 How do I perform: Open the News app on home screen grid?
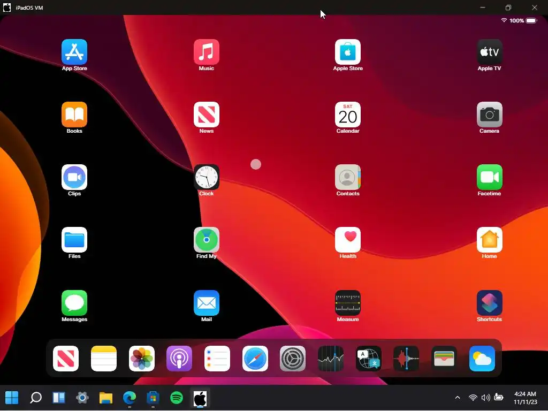[206, 115]
